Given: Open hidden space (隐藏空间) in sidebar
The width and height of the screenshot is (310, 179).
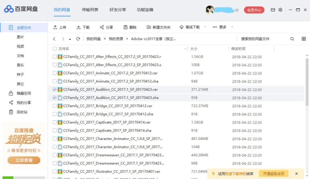Looking at the screenshot, I should click(24, 93).
